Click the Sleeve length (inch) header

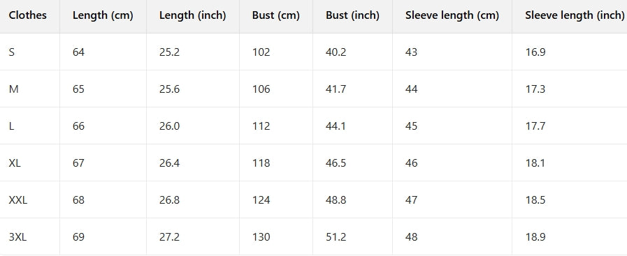[x=575, y=15]
